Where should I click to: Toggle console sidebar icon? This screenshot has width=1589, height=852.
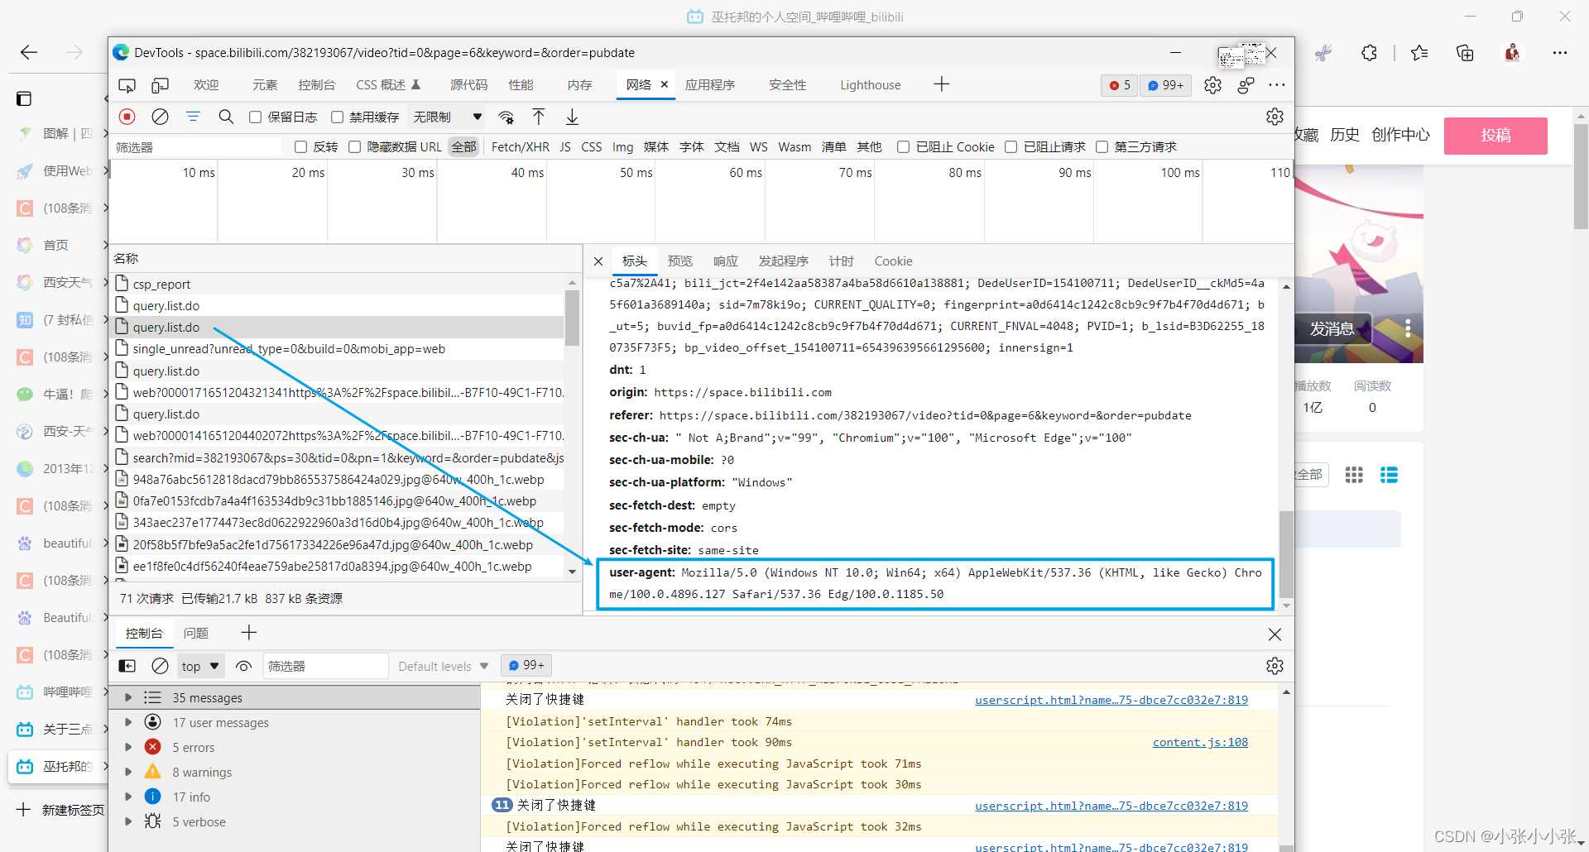(127, 666)
